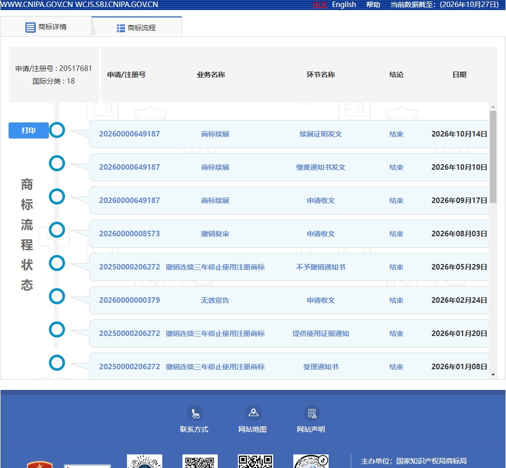The width and height of the screenshot is (506, 468).
Task: Click the 联系方式 phone icon
Action: tap(195, 413)
